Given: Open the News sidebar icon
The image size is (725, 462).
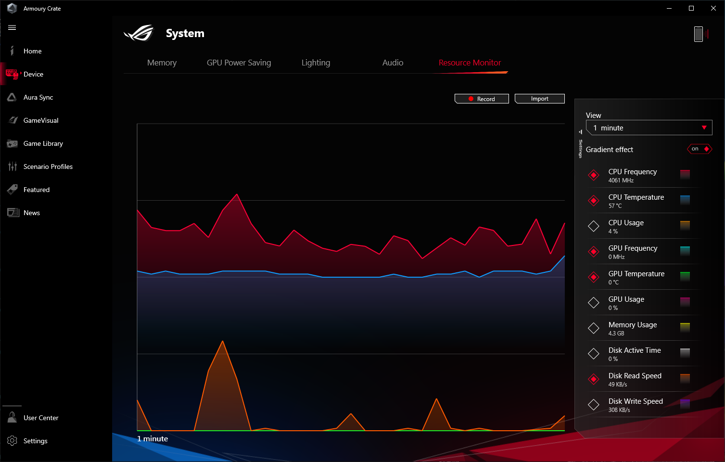Looking at the screenshot, I should point(13,212).
